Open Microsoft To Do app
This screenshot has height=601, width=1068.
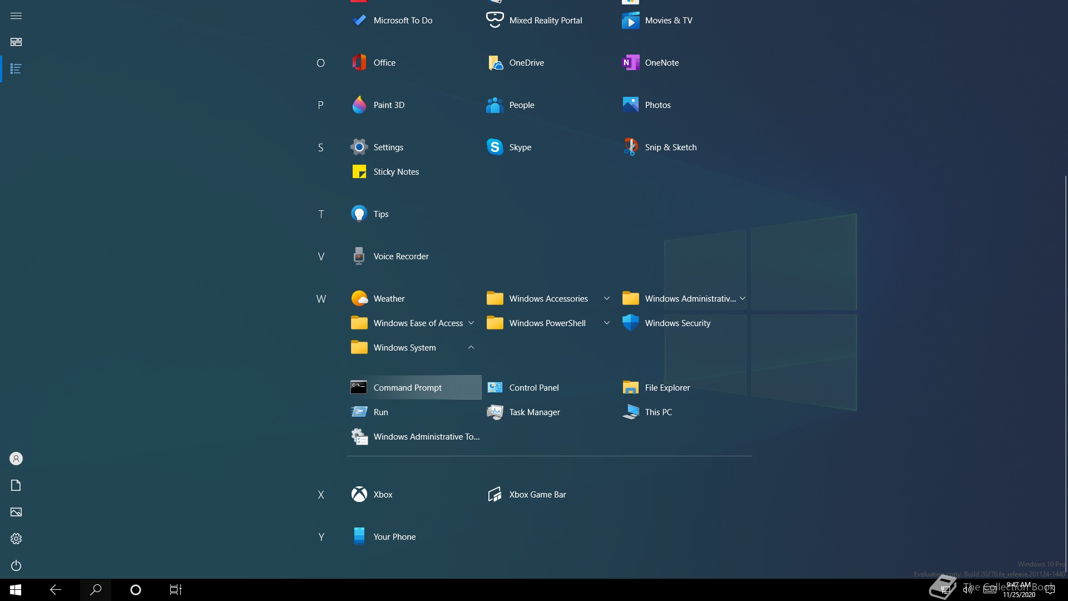[x=413, y=21]
